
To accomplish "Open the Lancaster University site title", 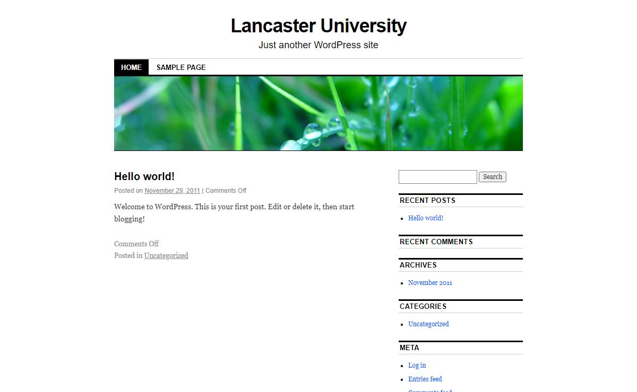I will coord(318,25).
